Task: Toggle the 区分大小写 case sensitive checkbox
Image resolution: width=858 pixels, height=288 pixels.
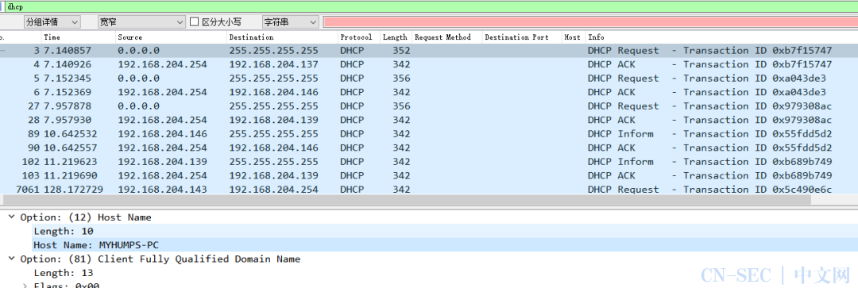Action: (x=195, y=22)
